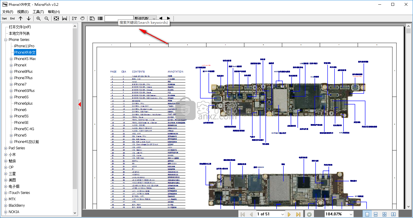Open the 视图(E) menu
The height and width of the screenshot is (218, 413).
23,12
